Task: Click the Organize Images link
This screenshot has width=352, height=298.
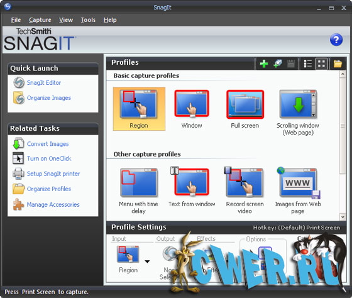Action: 49,98
